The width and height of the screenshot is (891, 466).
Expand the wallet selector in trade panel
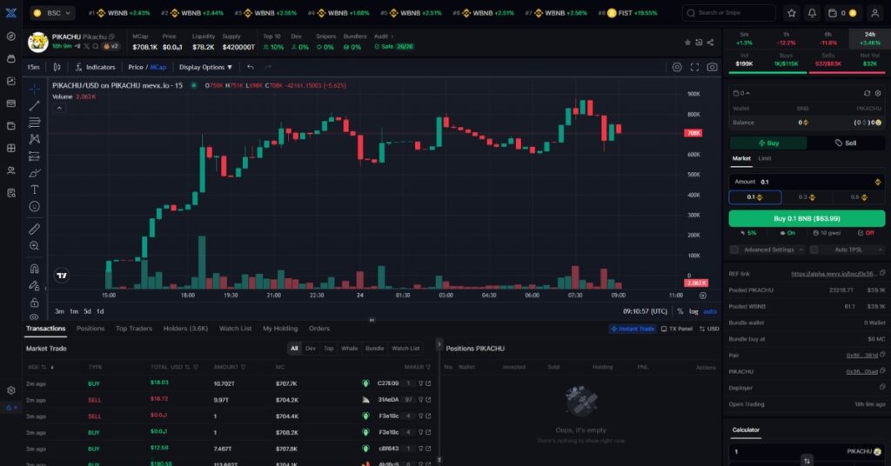coord(741,93)
